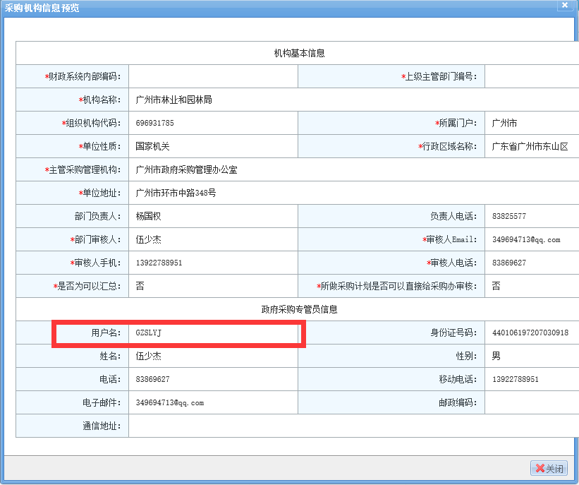Select the 机构名称 value 广州市林业和园林局

[174, 100]
